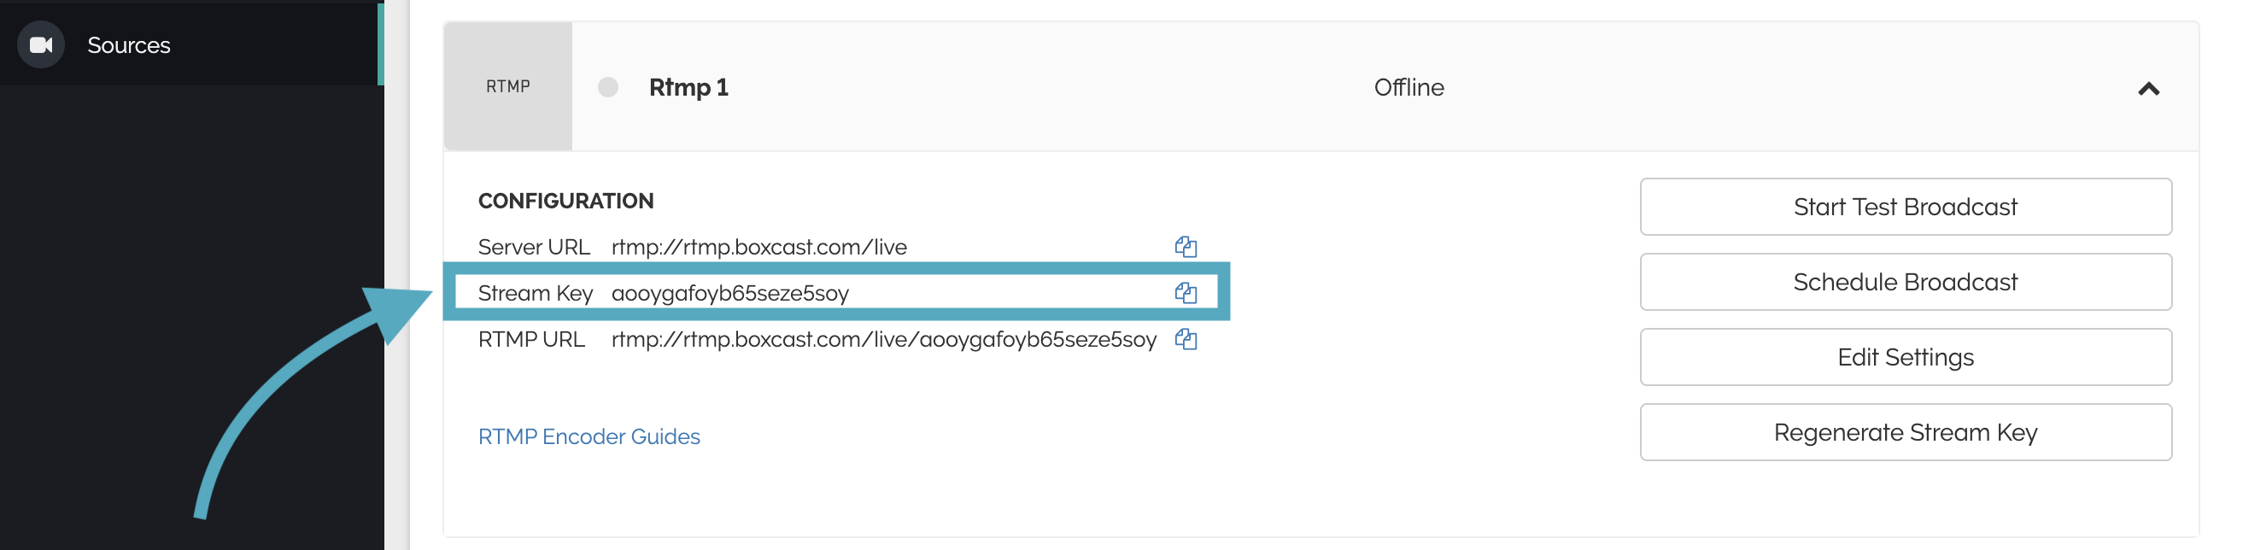
Task: Click the gray offline status dot
Action: (x=608, y=87)
